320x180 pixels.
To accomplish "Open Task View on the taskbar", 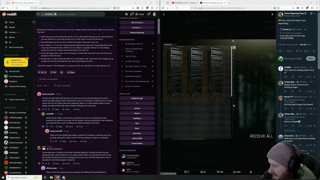I will click(x=45, y=177).
